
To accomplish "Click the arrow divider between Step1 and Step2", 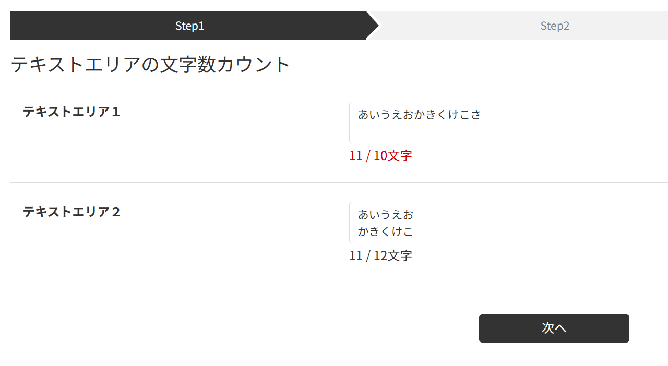I will click(373, 26).
